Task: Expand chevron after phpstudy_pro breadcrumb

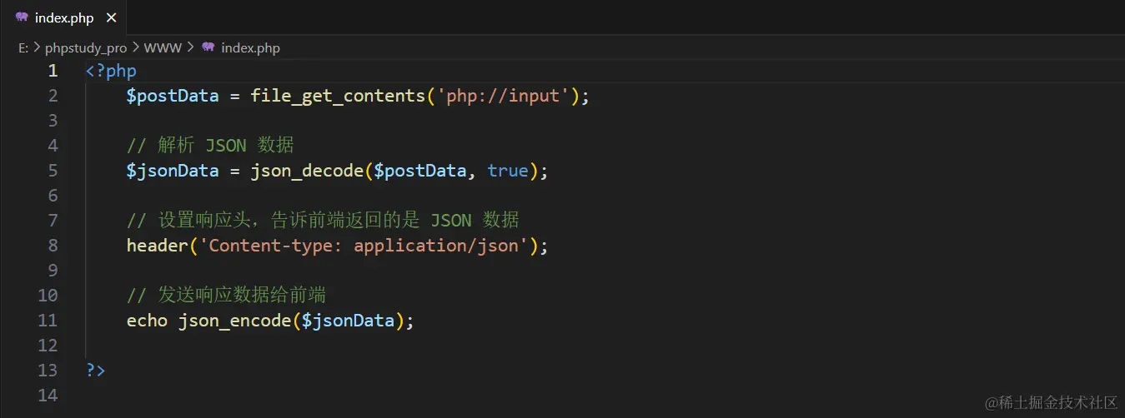Action: point(136,47)
